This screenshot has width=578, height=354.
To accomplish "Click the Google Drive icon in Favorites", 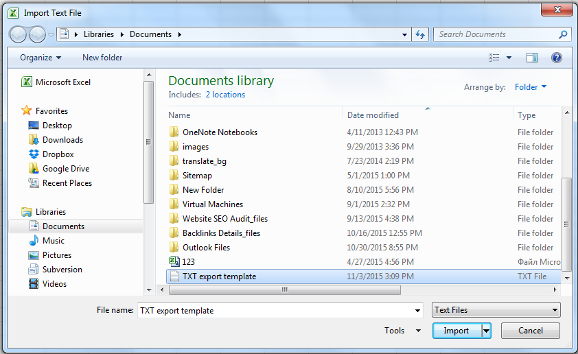I will (x=34, y=168).
